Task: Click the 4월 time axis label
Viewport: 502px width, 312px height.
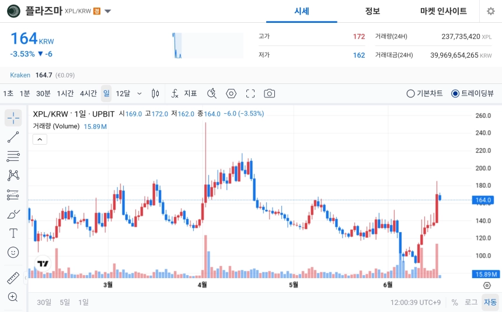Action: tap(202, 285)
